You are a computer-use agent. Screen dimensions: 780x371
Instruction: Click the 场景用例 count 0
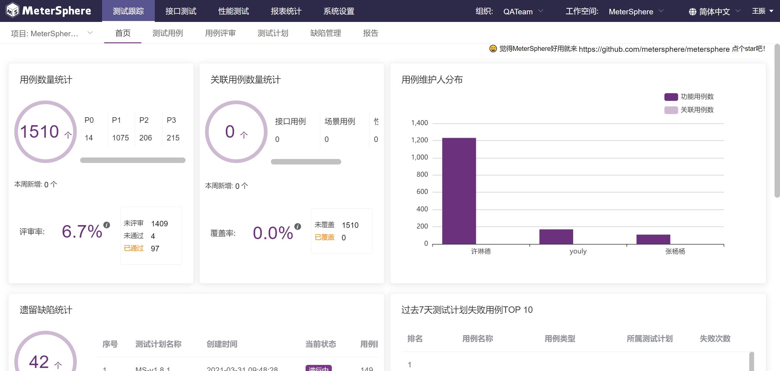click(327, 140)
